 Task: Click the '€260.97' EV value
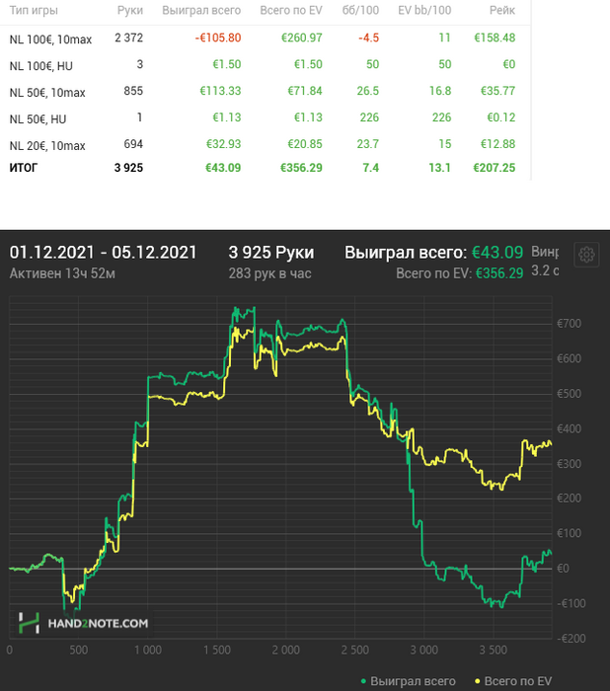[301, 38]
